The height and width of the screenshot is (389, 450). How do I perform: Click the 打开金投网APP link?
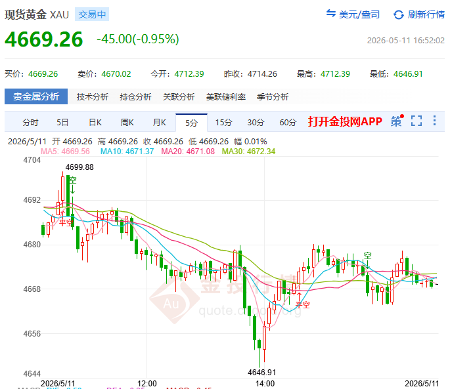coord(345,121)
